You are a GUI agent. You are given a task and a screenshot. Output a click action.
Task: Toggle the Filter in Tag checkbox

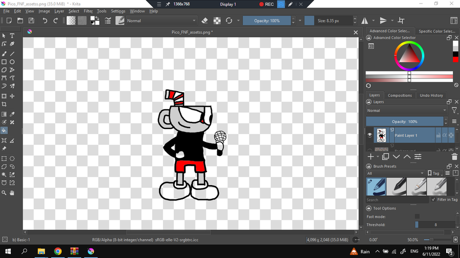[433, 199]
